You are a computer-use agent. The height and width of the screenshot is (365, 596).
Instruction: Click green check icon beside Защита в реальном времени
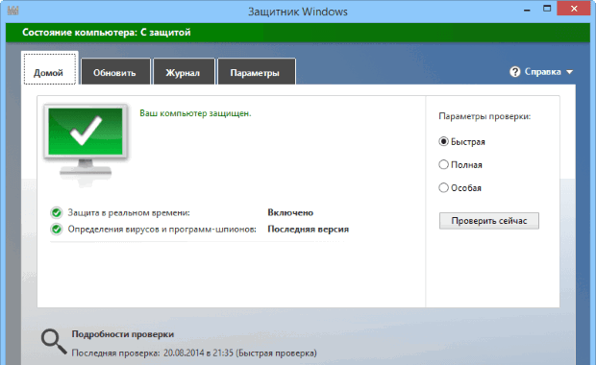(57, 212)
